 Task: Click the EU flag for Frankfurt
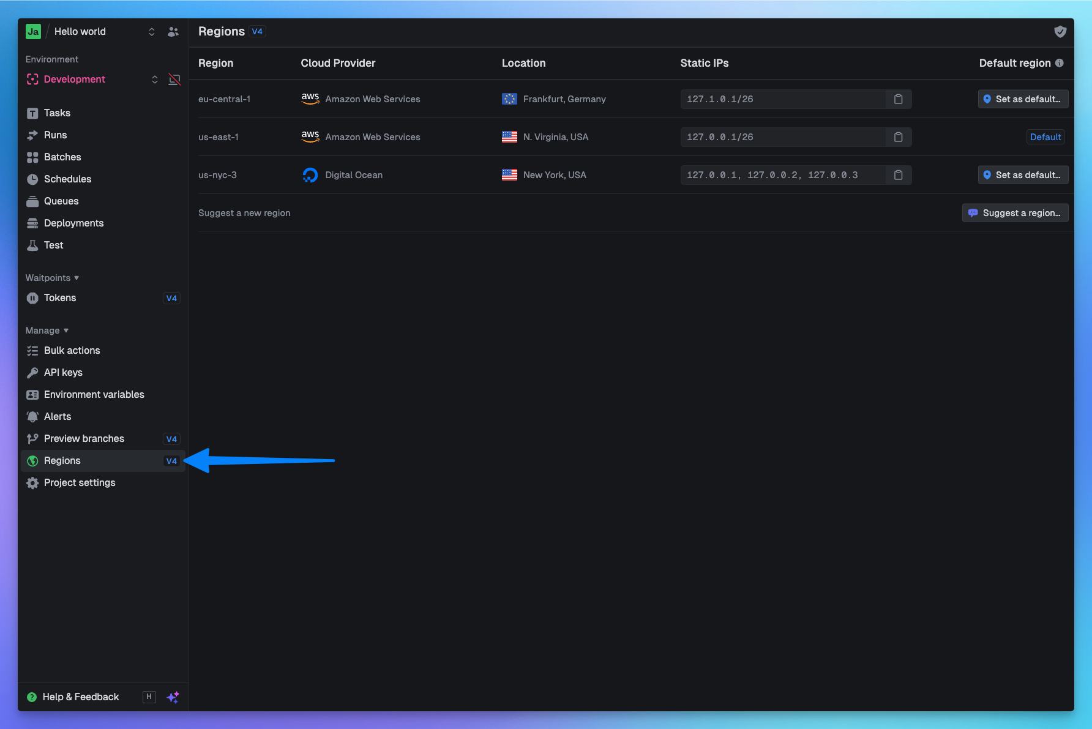pos(509,99)
